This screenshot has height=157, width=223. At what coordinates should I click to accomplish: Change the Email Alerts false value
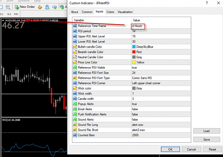pyautogui.click(x=135, y=109)
